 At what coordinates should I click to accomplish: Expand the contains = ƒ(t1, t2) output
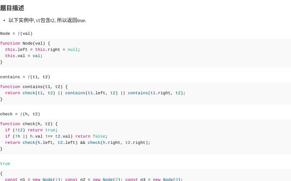25,77
